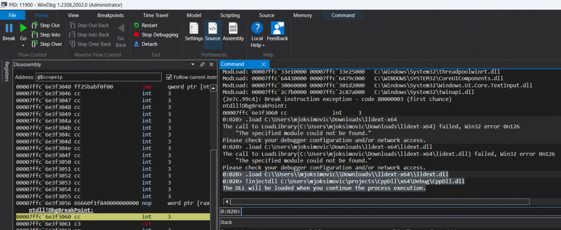Click the twinapi.dll ModLoad line
Viewport: 561px width, 230px height.
[x=349, y=92]
